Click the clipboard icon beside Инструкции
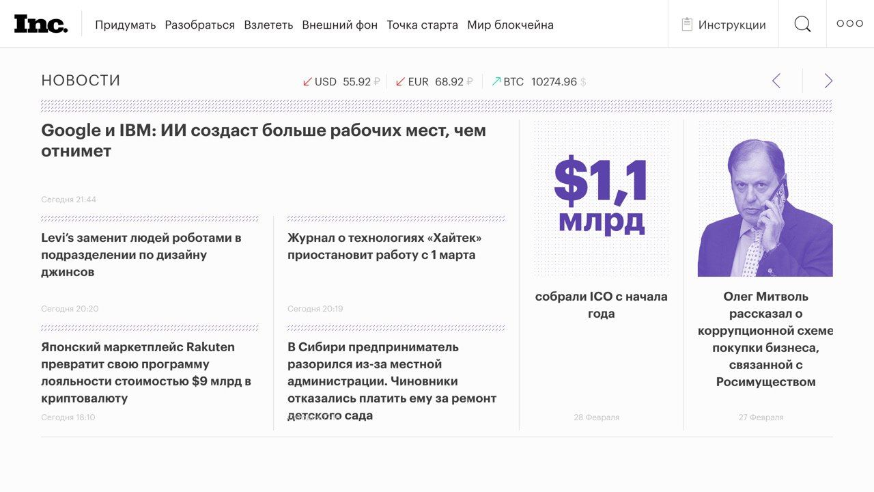This screenshot has height=492, width=874. tap(687, 25)
